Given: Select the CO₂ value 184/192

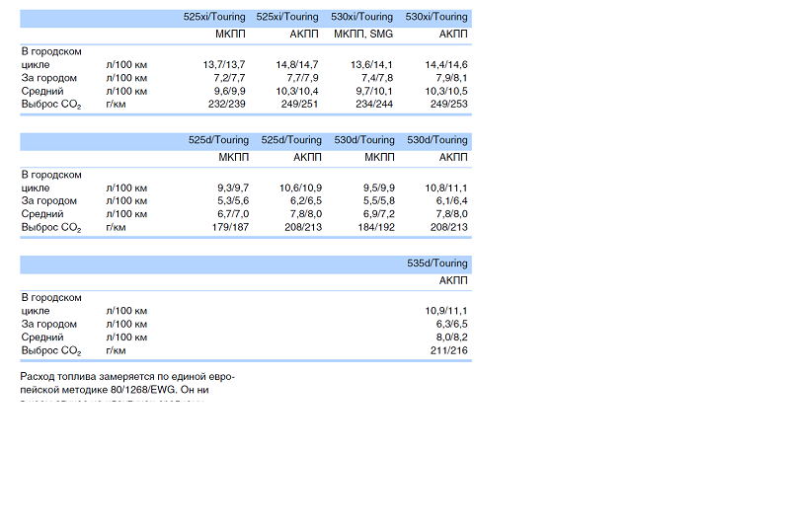Looking at the screenshot, I should coord(375,227).
